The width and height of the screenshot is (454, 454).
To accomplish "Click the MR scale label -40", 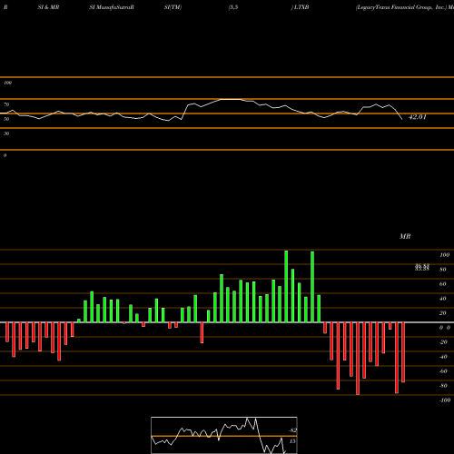I will (443, 357).
